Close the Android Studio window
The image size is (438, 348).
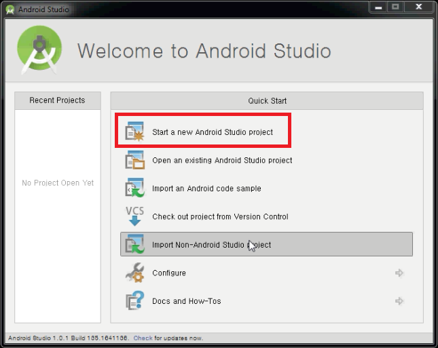coord(418,7)
